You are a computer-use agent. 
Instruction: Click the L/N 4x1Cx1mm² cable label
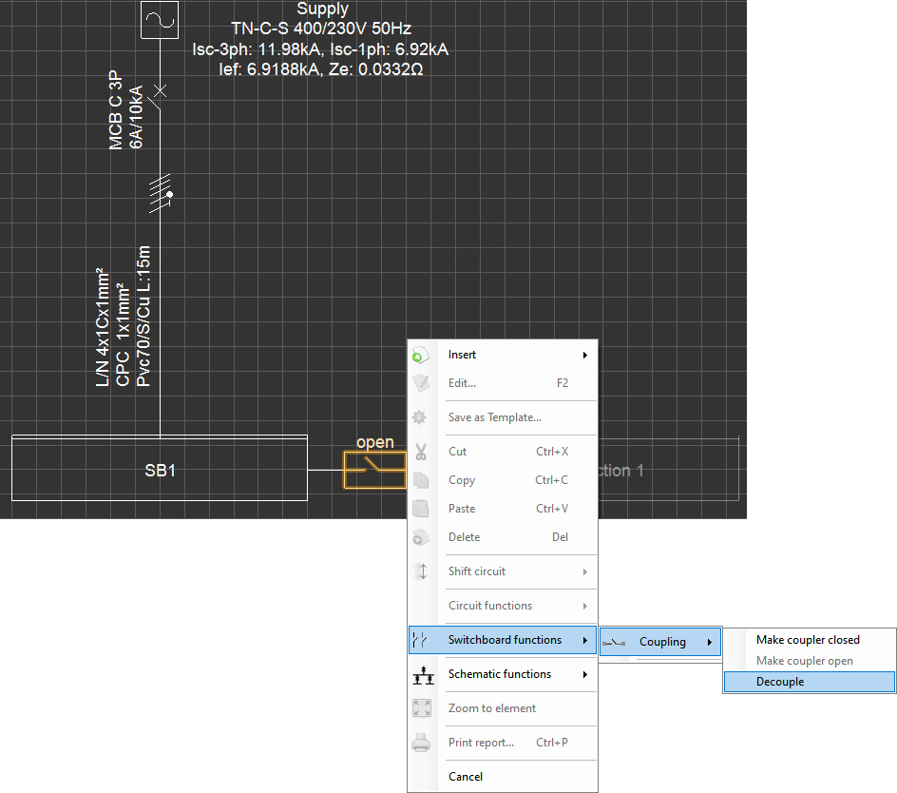103,327
